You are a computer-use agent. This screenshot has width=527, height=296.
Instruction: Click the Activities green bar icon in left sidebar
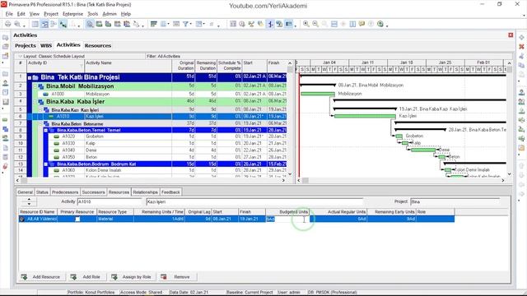click(5, 120)
